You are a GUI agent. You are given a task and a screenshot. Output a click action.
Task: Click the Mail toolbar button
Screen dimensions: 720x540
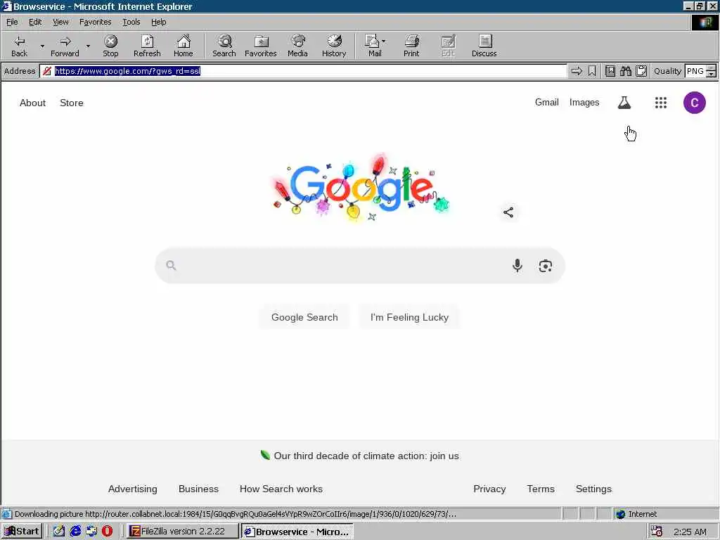[x=373, y=46]
